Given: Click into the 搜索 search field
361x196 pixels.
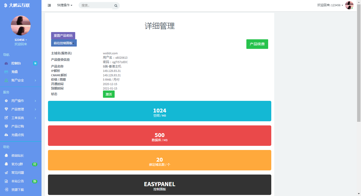Looking at the screenshot, I should (x=96, y=5).
